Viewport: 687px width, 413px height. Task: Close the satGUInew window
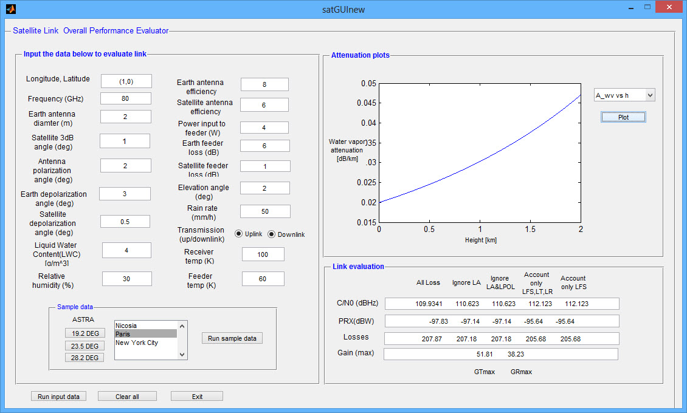point(669,7)
